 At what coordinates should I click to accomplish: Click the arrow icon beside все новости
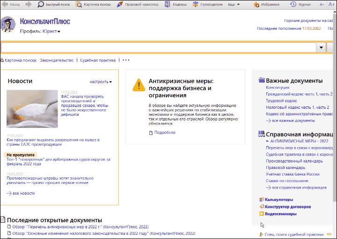coord(9,193)
